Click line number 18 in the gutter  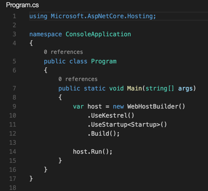pyautogui.click(x=13, y=187)
